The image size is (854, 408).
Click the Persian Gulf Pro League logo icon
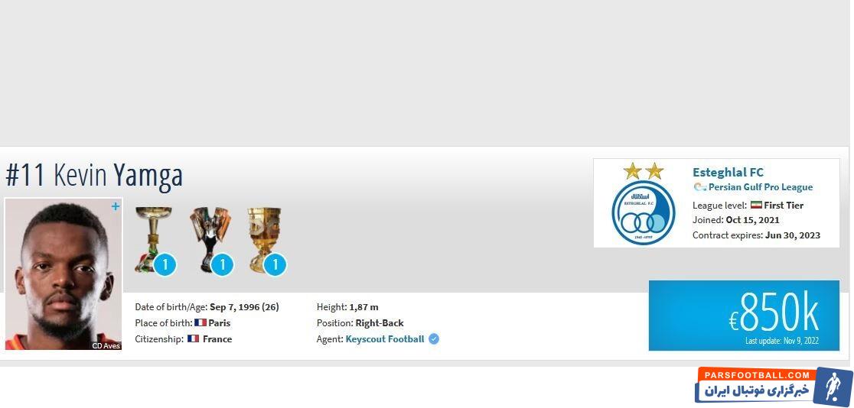(x=700, y=187)
